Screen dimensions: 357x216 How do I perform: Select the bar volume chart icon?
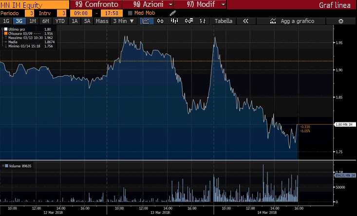(174, 21)
